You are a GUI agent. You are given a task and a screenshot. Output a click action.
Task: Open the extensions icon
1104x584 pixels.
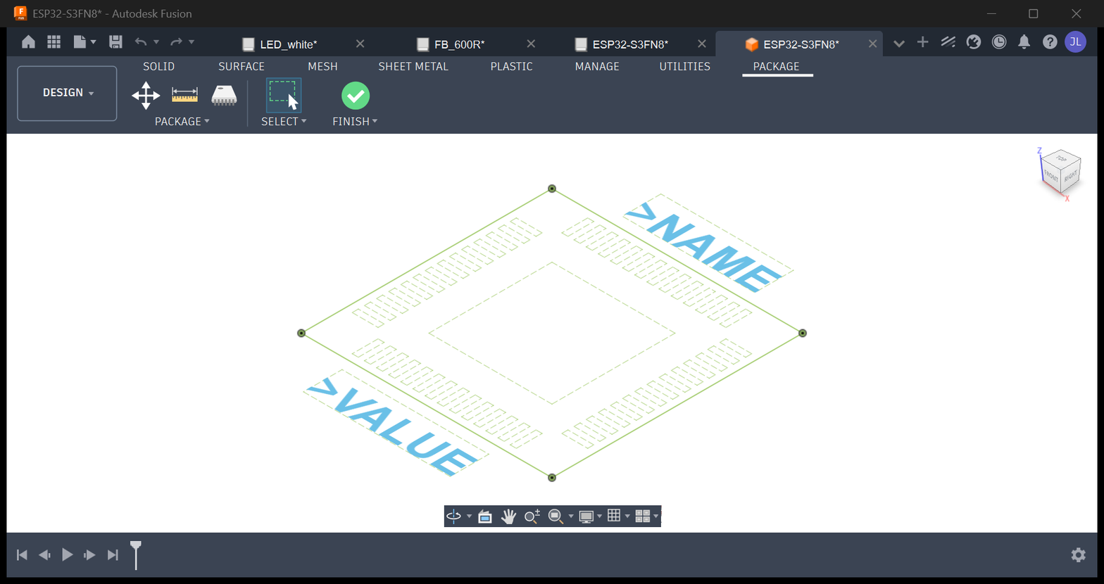point(948,42)
